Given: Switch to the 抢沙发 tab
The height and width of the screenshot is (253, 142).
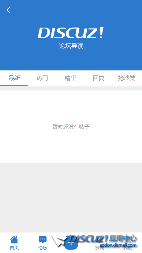Looking at the screenshot, I should coord(127,78).
